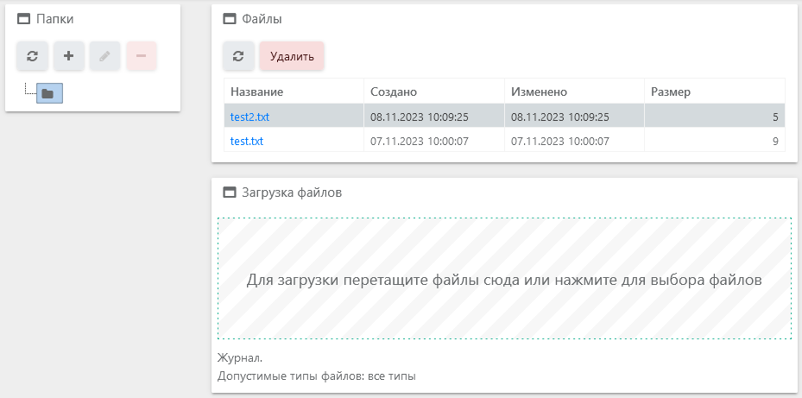
Task: Click the window icon beside Загрузка файлов
Action: point(230,193)
